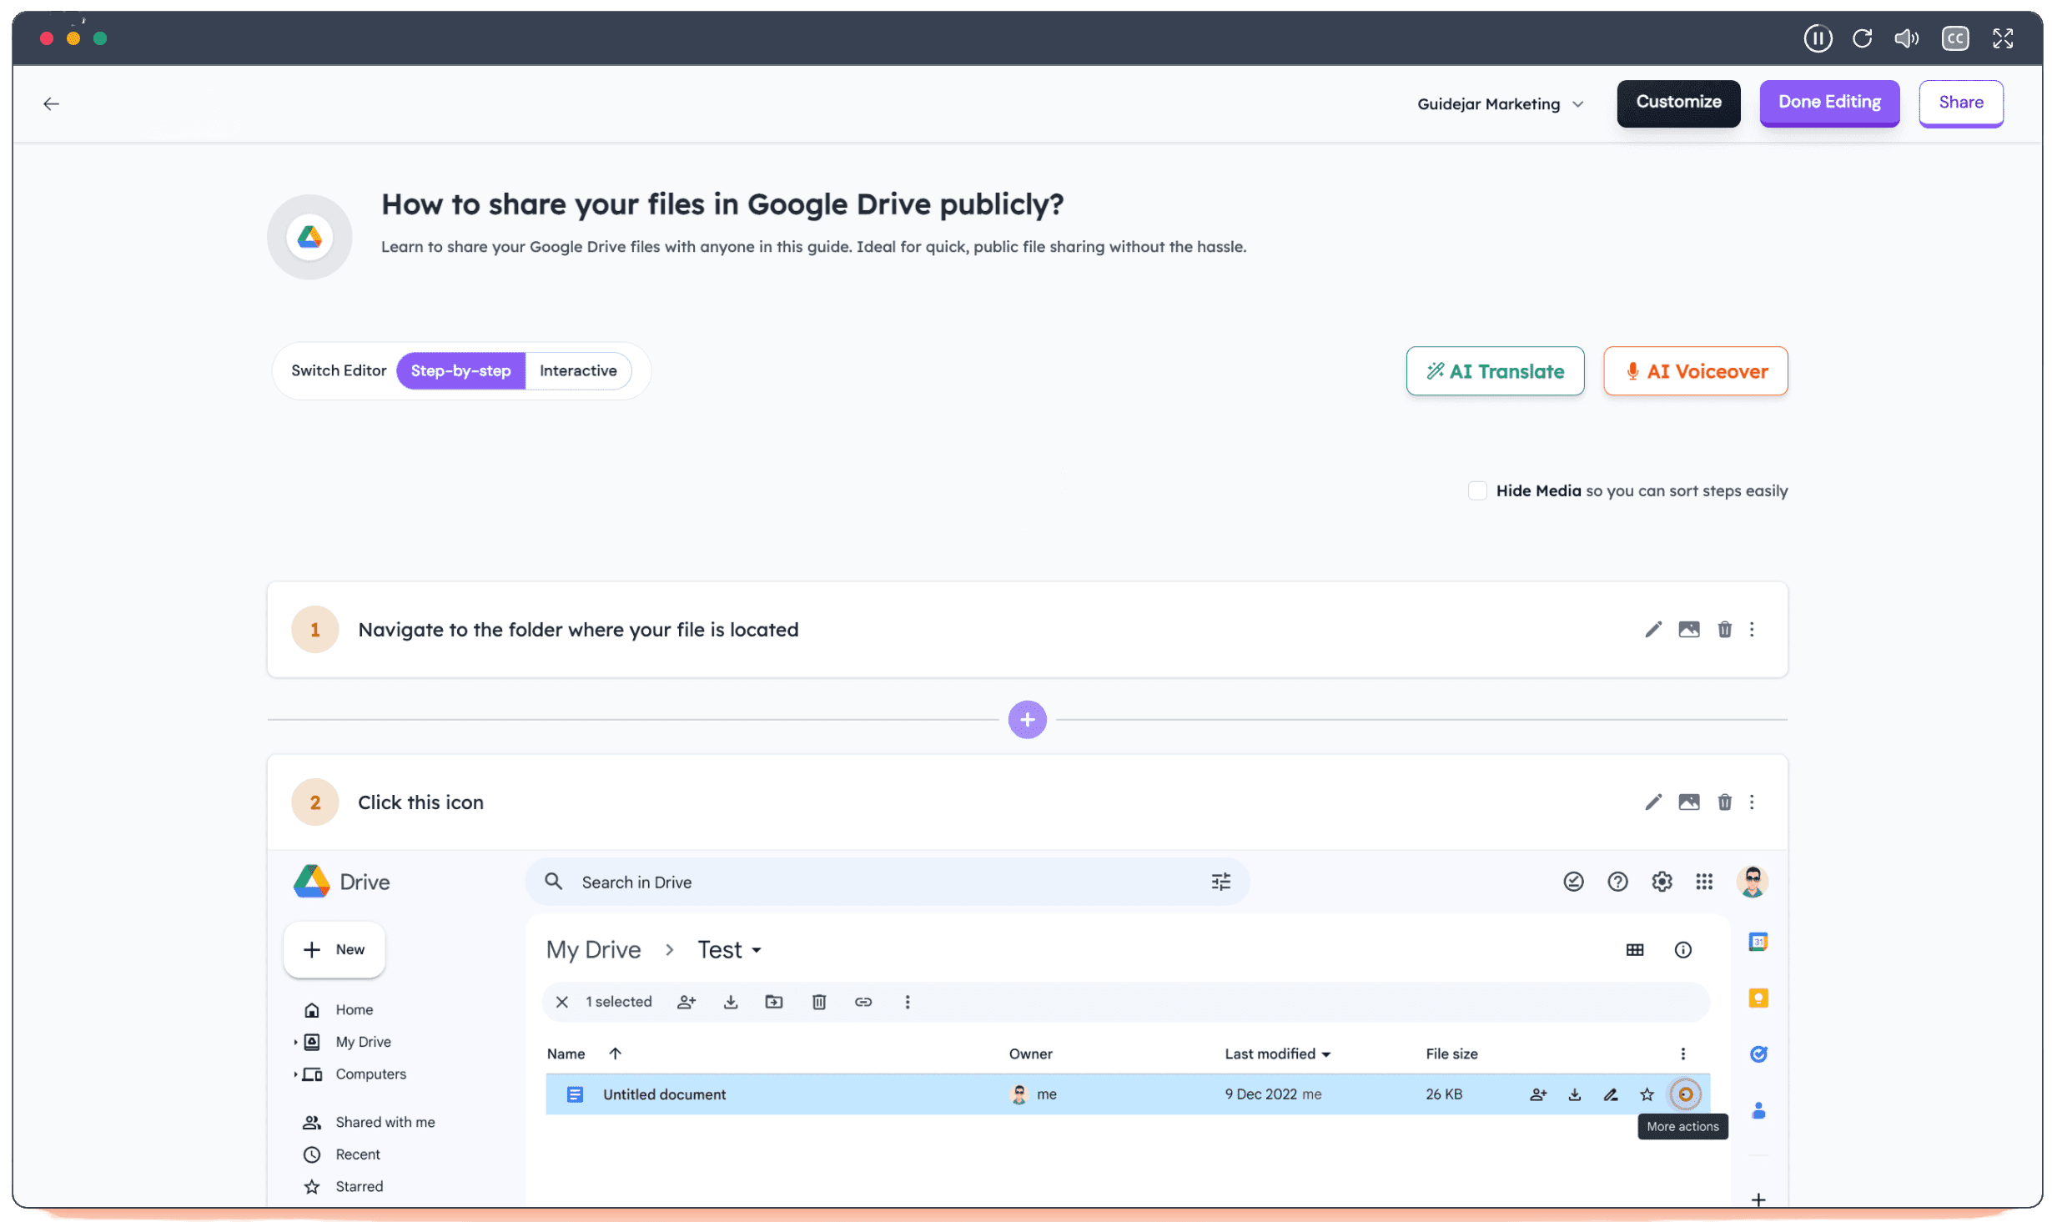Open the Test folder breadcrumb dropdown
2052x1222 pixels.
(728, 949)
